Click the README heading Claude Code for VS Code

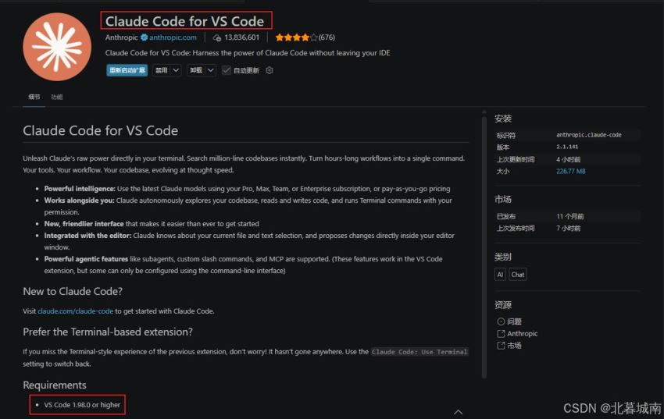[100, 130]
